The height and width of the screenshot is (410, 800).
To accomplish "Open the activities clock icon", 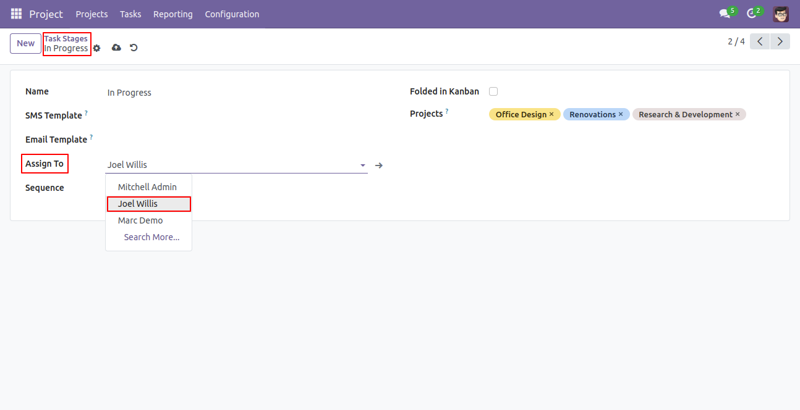I will click(751, 14).
